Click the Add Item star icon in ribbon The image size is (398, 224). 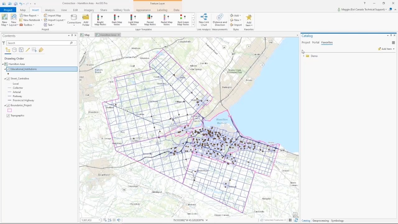tap(249, 17)
